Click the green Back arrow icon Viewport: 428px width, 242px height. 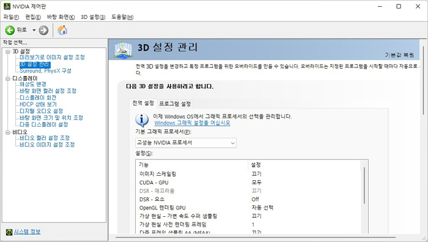(10, 30)
